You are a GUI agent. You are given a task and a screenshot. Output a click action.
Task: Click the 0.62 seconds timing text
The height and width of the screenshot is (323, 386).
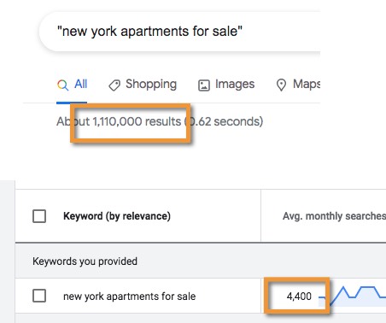pyautogui.click(x=224, y=121)
